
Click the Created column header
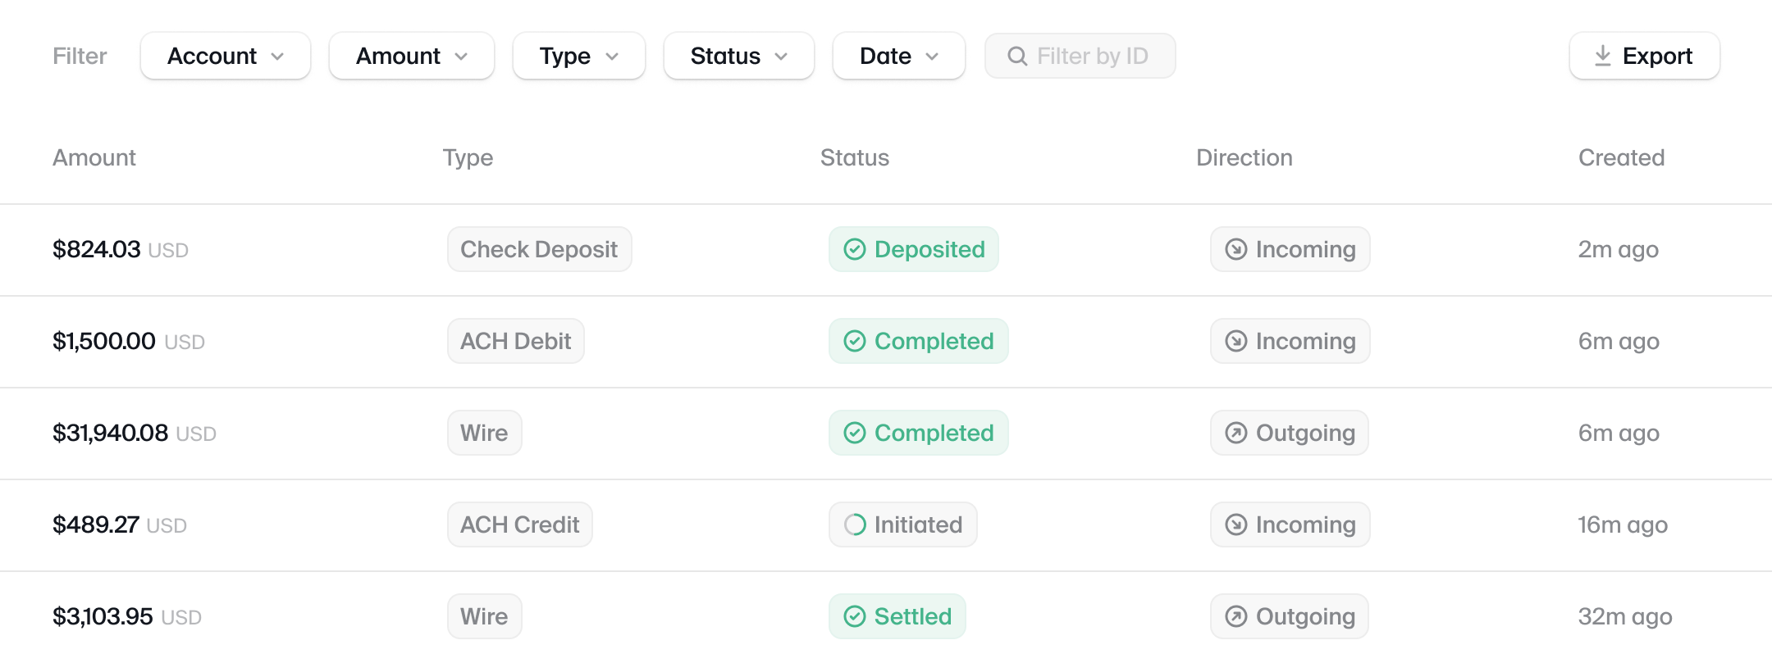tap(1621, 157)
